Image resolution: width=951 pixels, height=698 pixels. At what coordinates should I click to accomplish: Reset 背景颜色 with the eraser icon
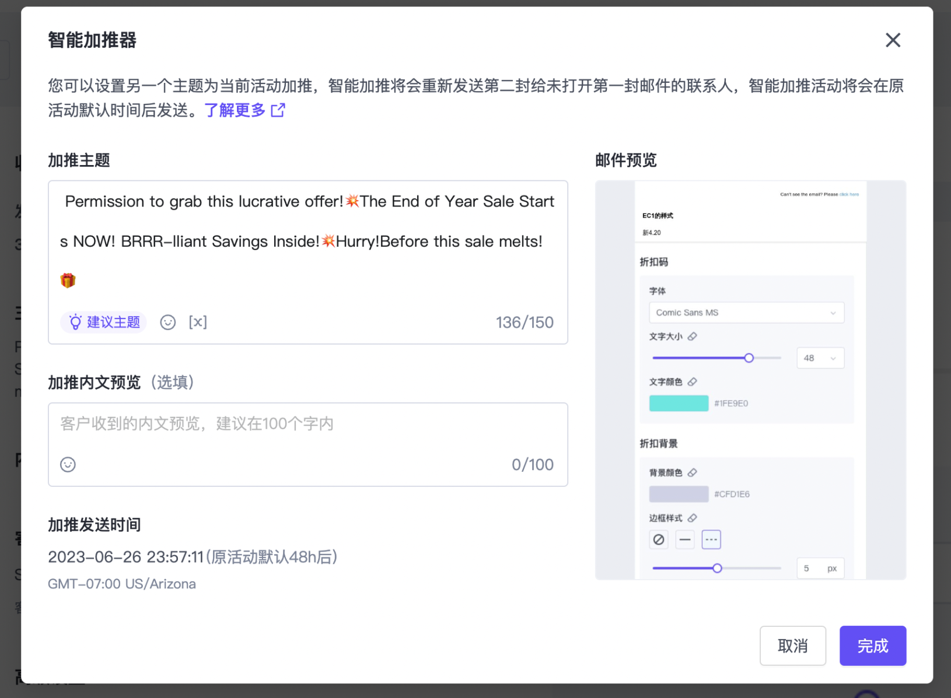pyautogui.click(x=693, y=473)
